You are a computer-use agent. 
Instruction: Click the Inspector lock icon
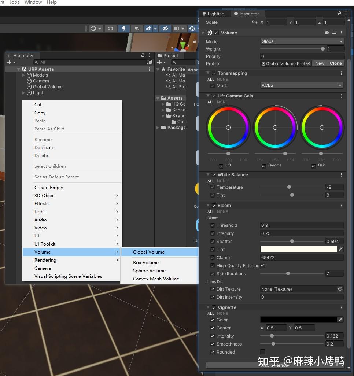point(339,13)
